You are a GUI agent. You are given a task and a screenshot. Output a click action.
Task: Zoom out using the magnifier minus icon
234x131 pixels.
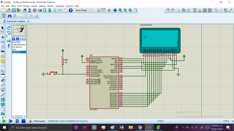click(x=125, y=11)
